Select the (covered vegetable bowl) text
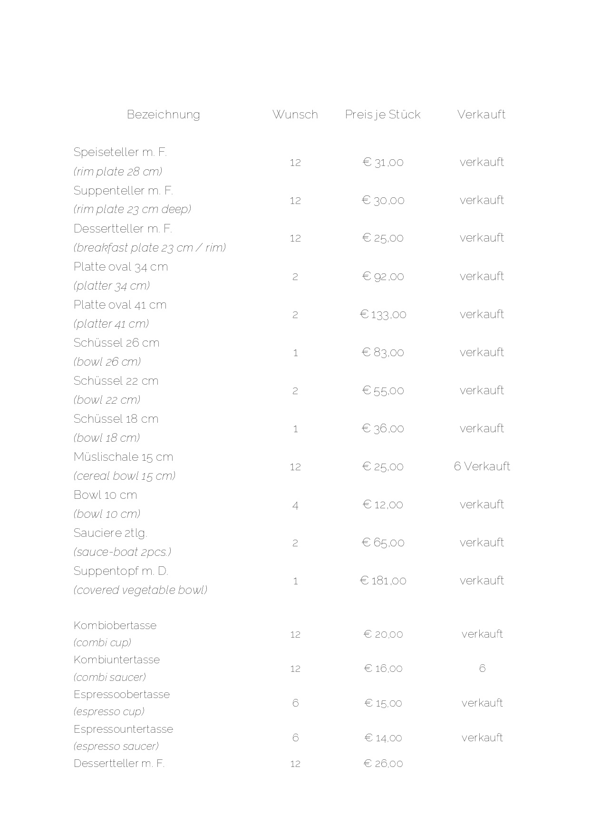 (x=140, y=590)
